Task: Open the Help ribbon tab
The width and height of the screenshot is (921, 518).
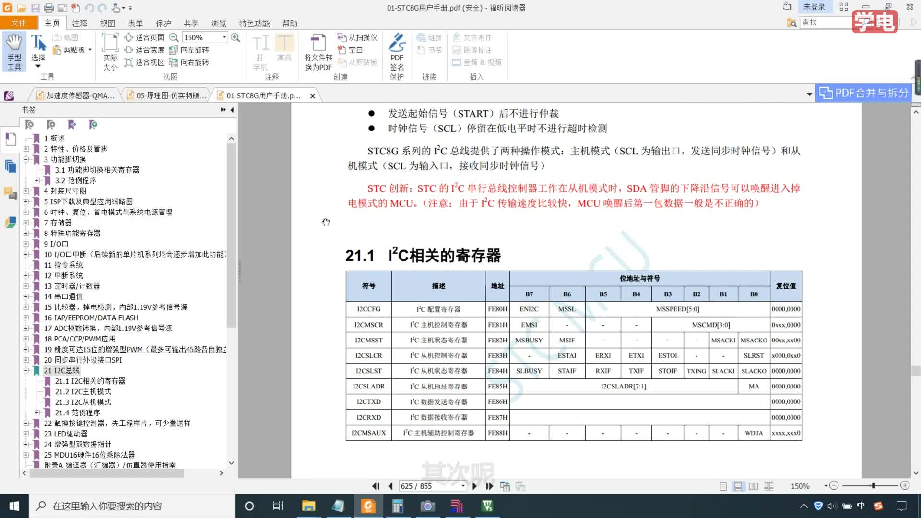Action: [x=290, y=23]
